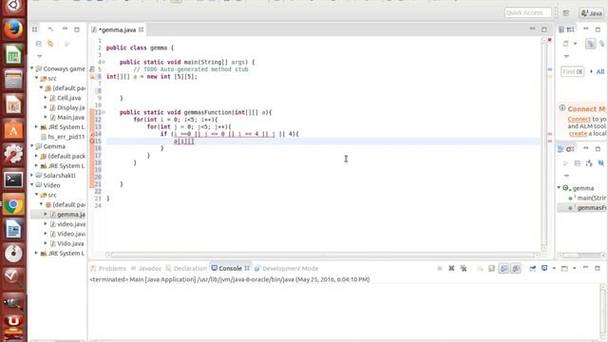Collapse the main method fold at line 4
This screenshot has width=608, height=342.
[x=104, y=62]
